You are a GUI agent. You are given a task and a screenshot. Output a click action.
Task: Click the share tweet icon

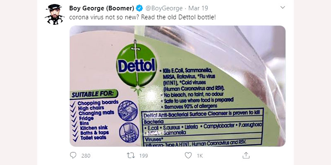(246, 156)
